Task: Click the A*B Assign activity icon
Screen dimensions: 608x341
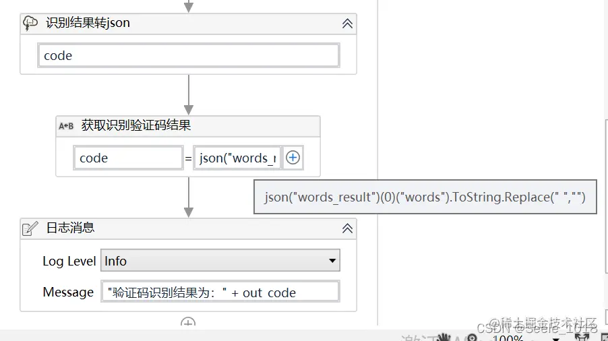Action: click(66, 126)
